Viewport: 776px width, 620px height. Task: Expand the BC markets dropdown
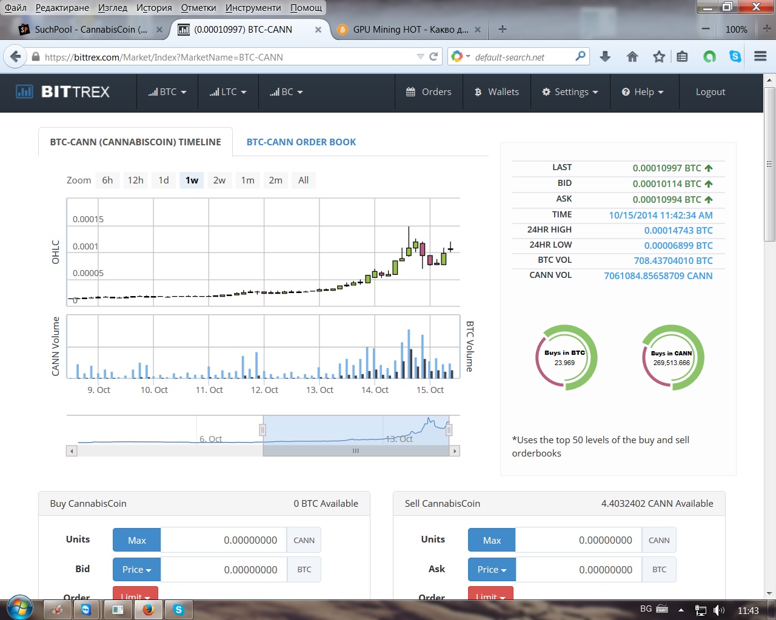[286, 92]
